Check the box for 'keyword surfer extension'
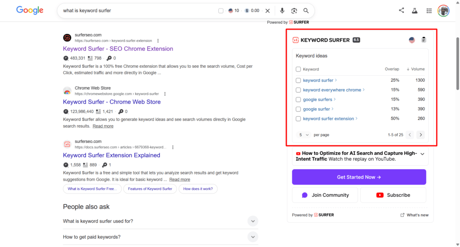Viewport: 460px width, 247px height. click(x=298, y=119)
